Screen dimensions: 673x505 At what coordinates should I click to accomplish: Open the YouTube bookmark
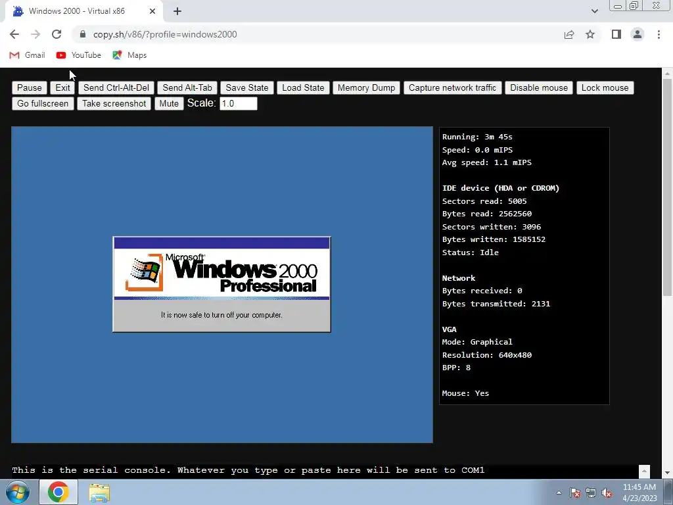(79, 55)
